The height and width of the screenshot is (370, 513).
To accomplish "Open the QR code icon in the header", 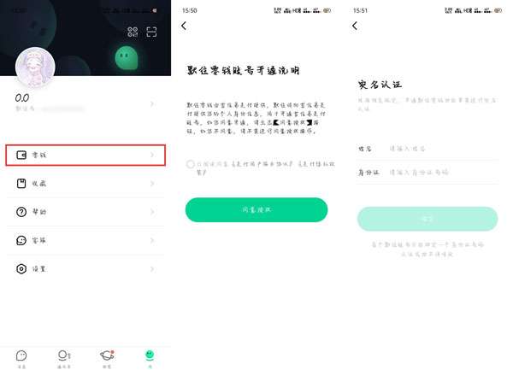I will [x=133, y=32].
